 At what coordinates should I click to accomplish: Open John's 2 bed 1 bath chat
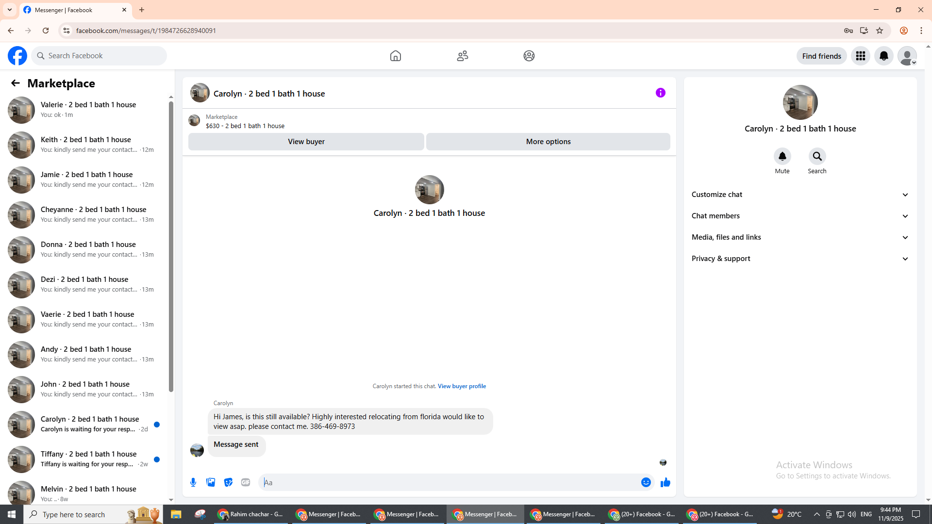point(84,390)
